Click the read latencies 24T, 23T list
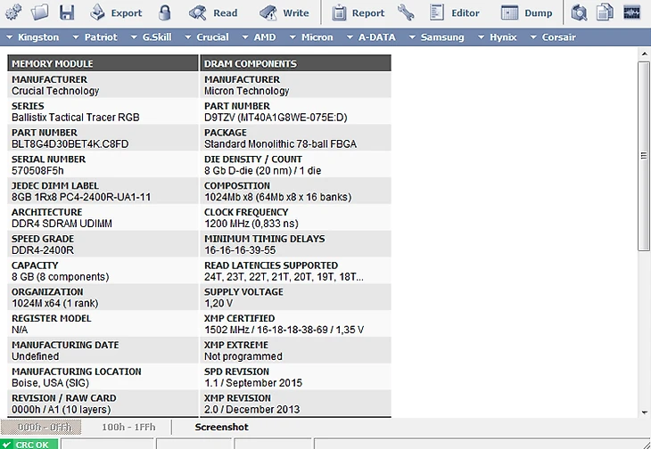 [x=284, y=277]
